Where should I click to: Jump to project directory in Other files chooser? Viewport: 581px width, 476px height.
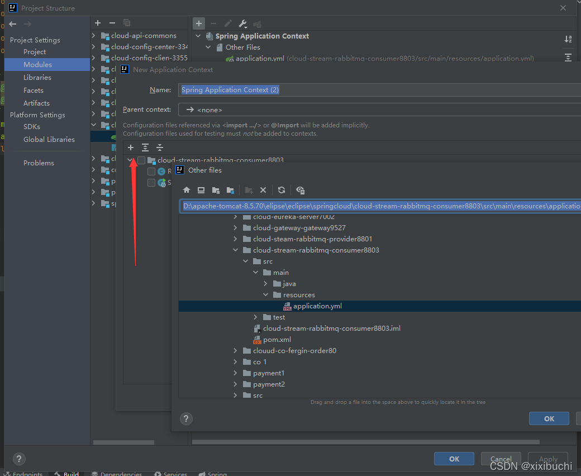[x=216, y=190]
